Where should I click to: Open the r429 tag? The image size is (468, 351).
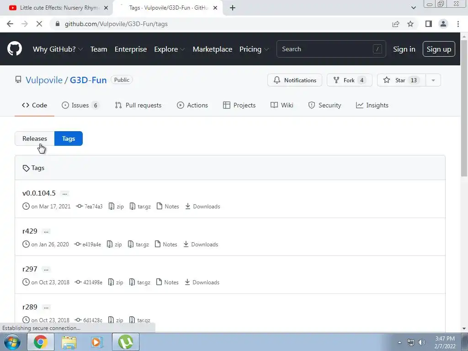tap(30, 231)
